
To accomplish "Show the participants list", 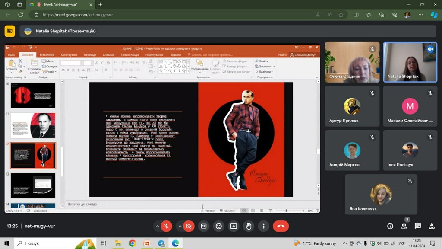I will 404,226.
